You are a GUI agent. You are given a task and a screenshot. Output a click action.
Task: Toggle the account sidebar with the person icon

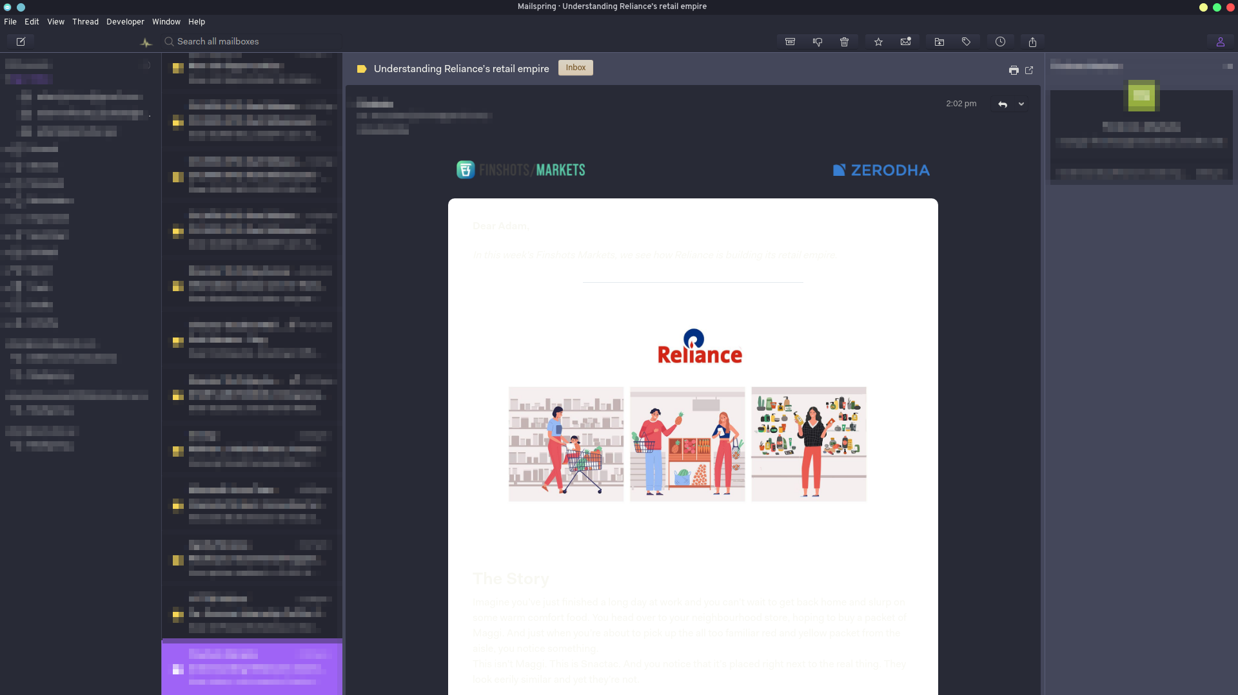pyautogui.click(x=1221, y=41)
